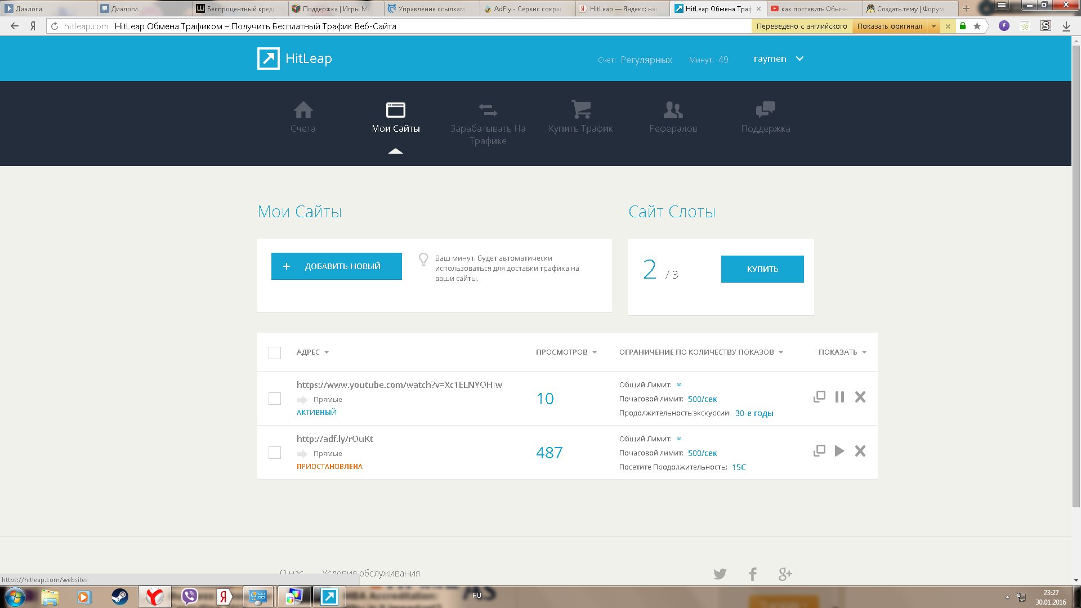The width and height of the screenshot is (1081, 608).
Task: Delete the youtube.com site entry
Action: [860, 397]
